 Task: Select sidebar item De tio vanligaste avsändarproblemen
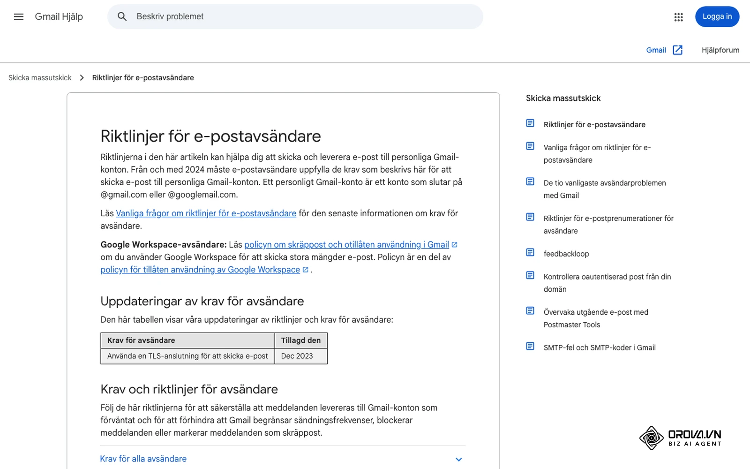pyautogui.click(x=605, y=189)
